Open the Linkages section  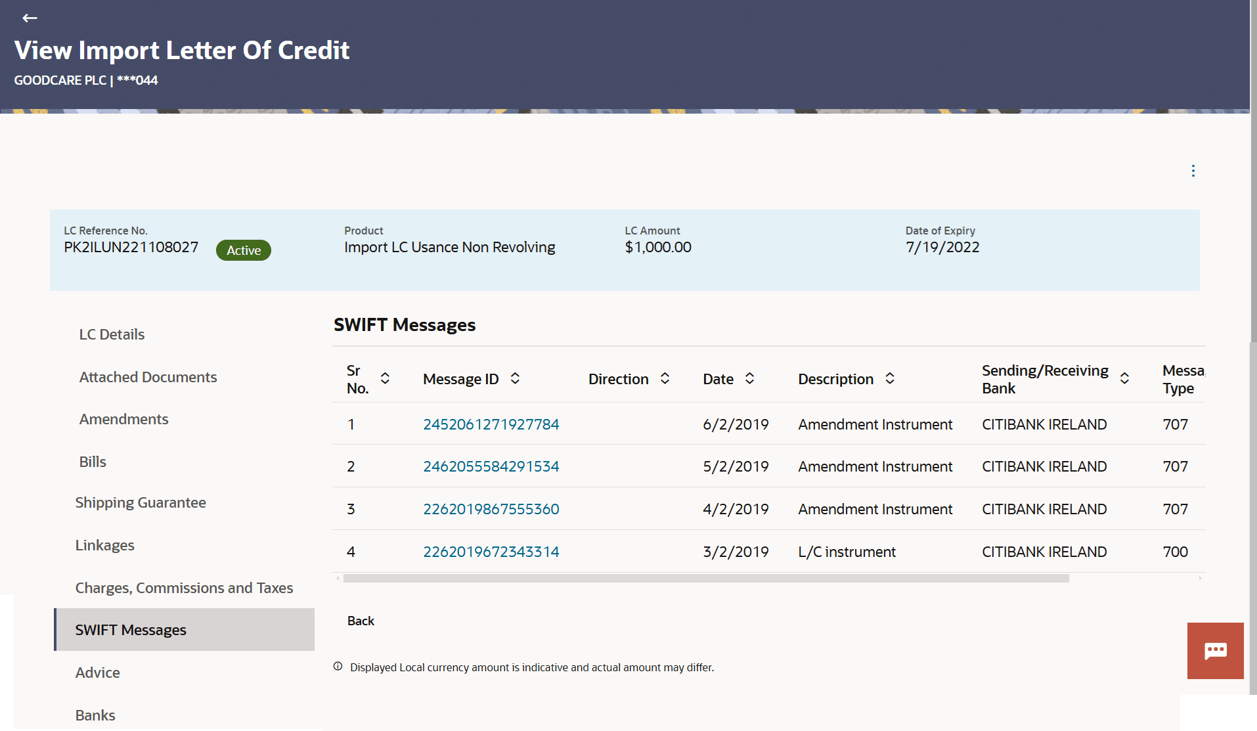[x=104, y=545]
